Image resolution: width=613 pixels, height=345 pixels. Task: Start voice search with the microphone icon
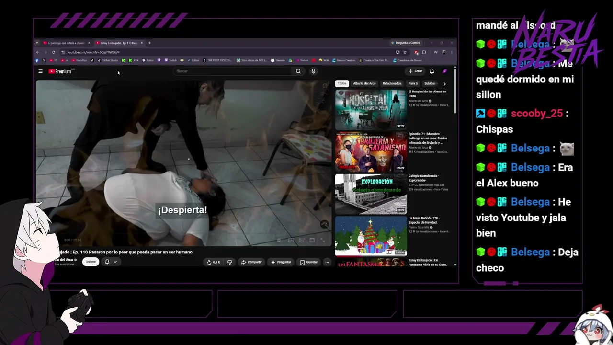pos(313,71)
